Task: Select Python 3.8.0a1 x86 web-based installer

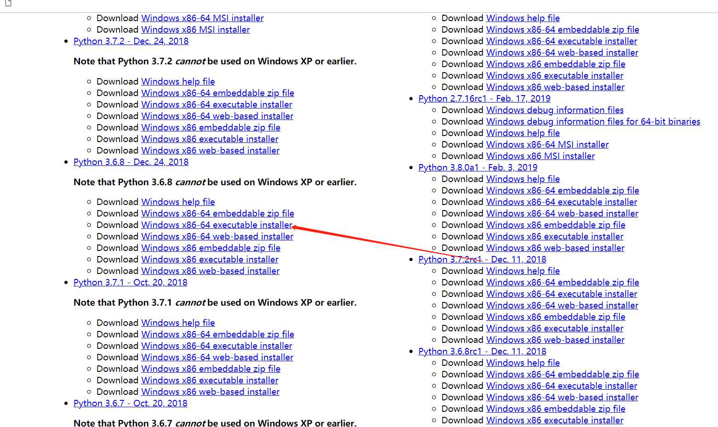Action: point(555,248)
